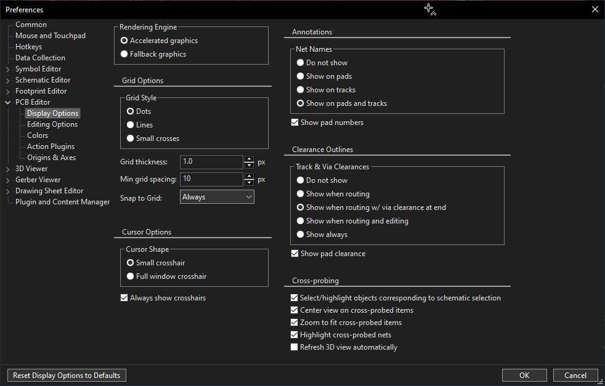Collapse the PCB Editor section

(x=8, y=102)
